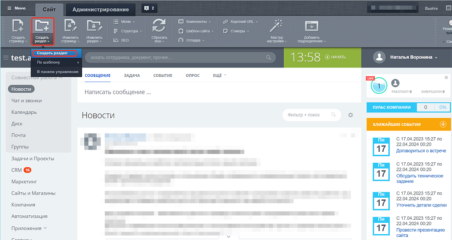Screen dimensions: 452x240
Task: Open Календарь in sidebar
Action: pos(24,112)
